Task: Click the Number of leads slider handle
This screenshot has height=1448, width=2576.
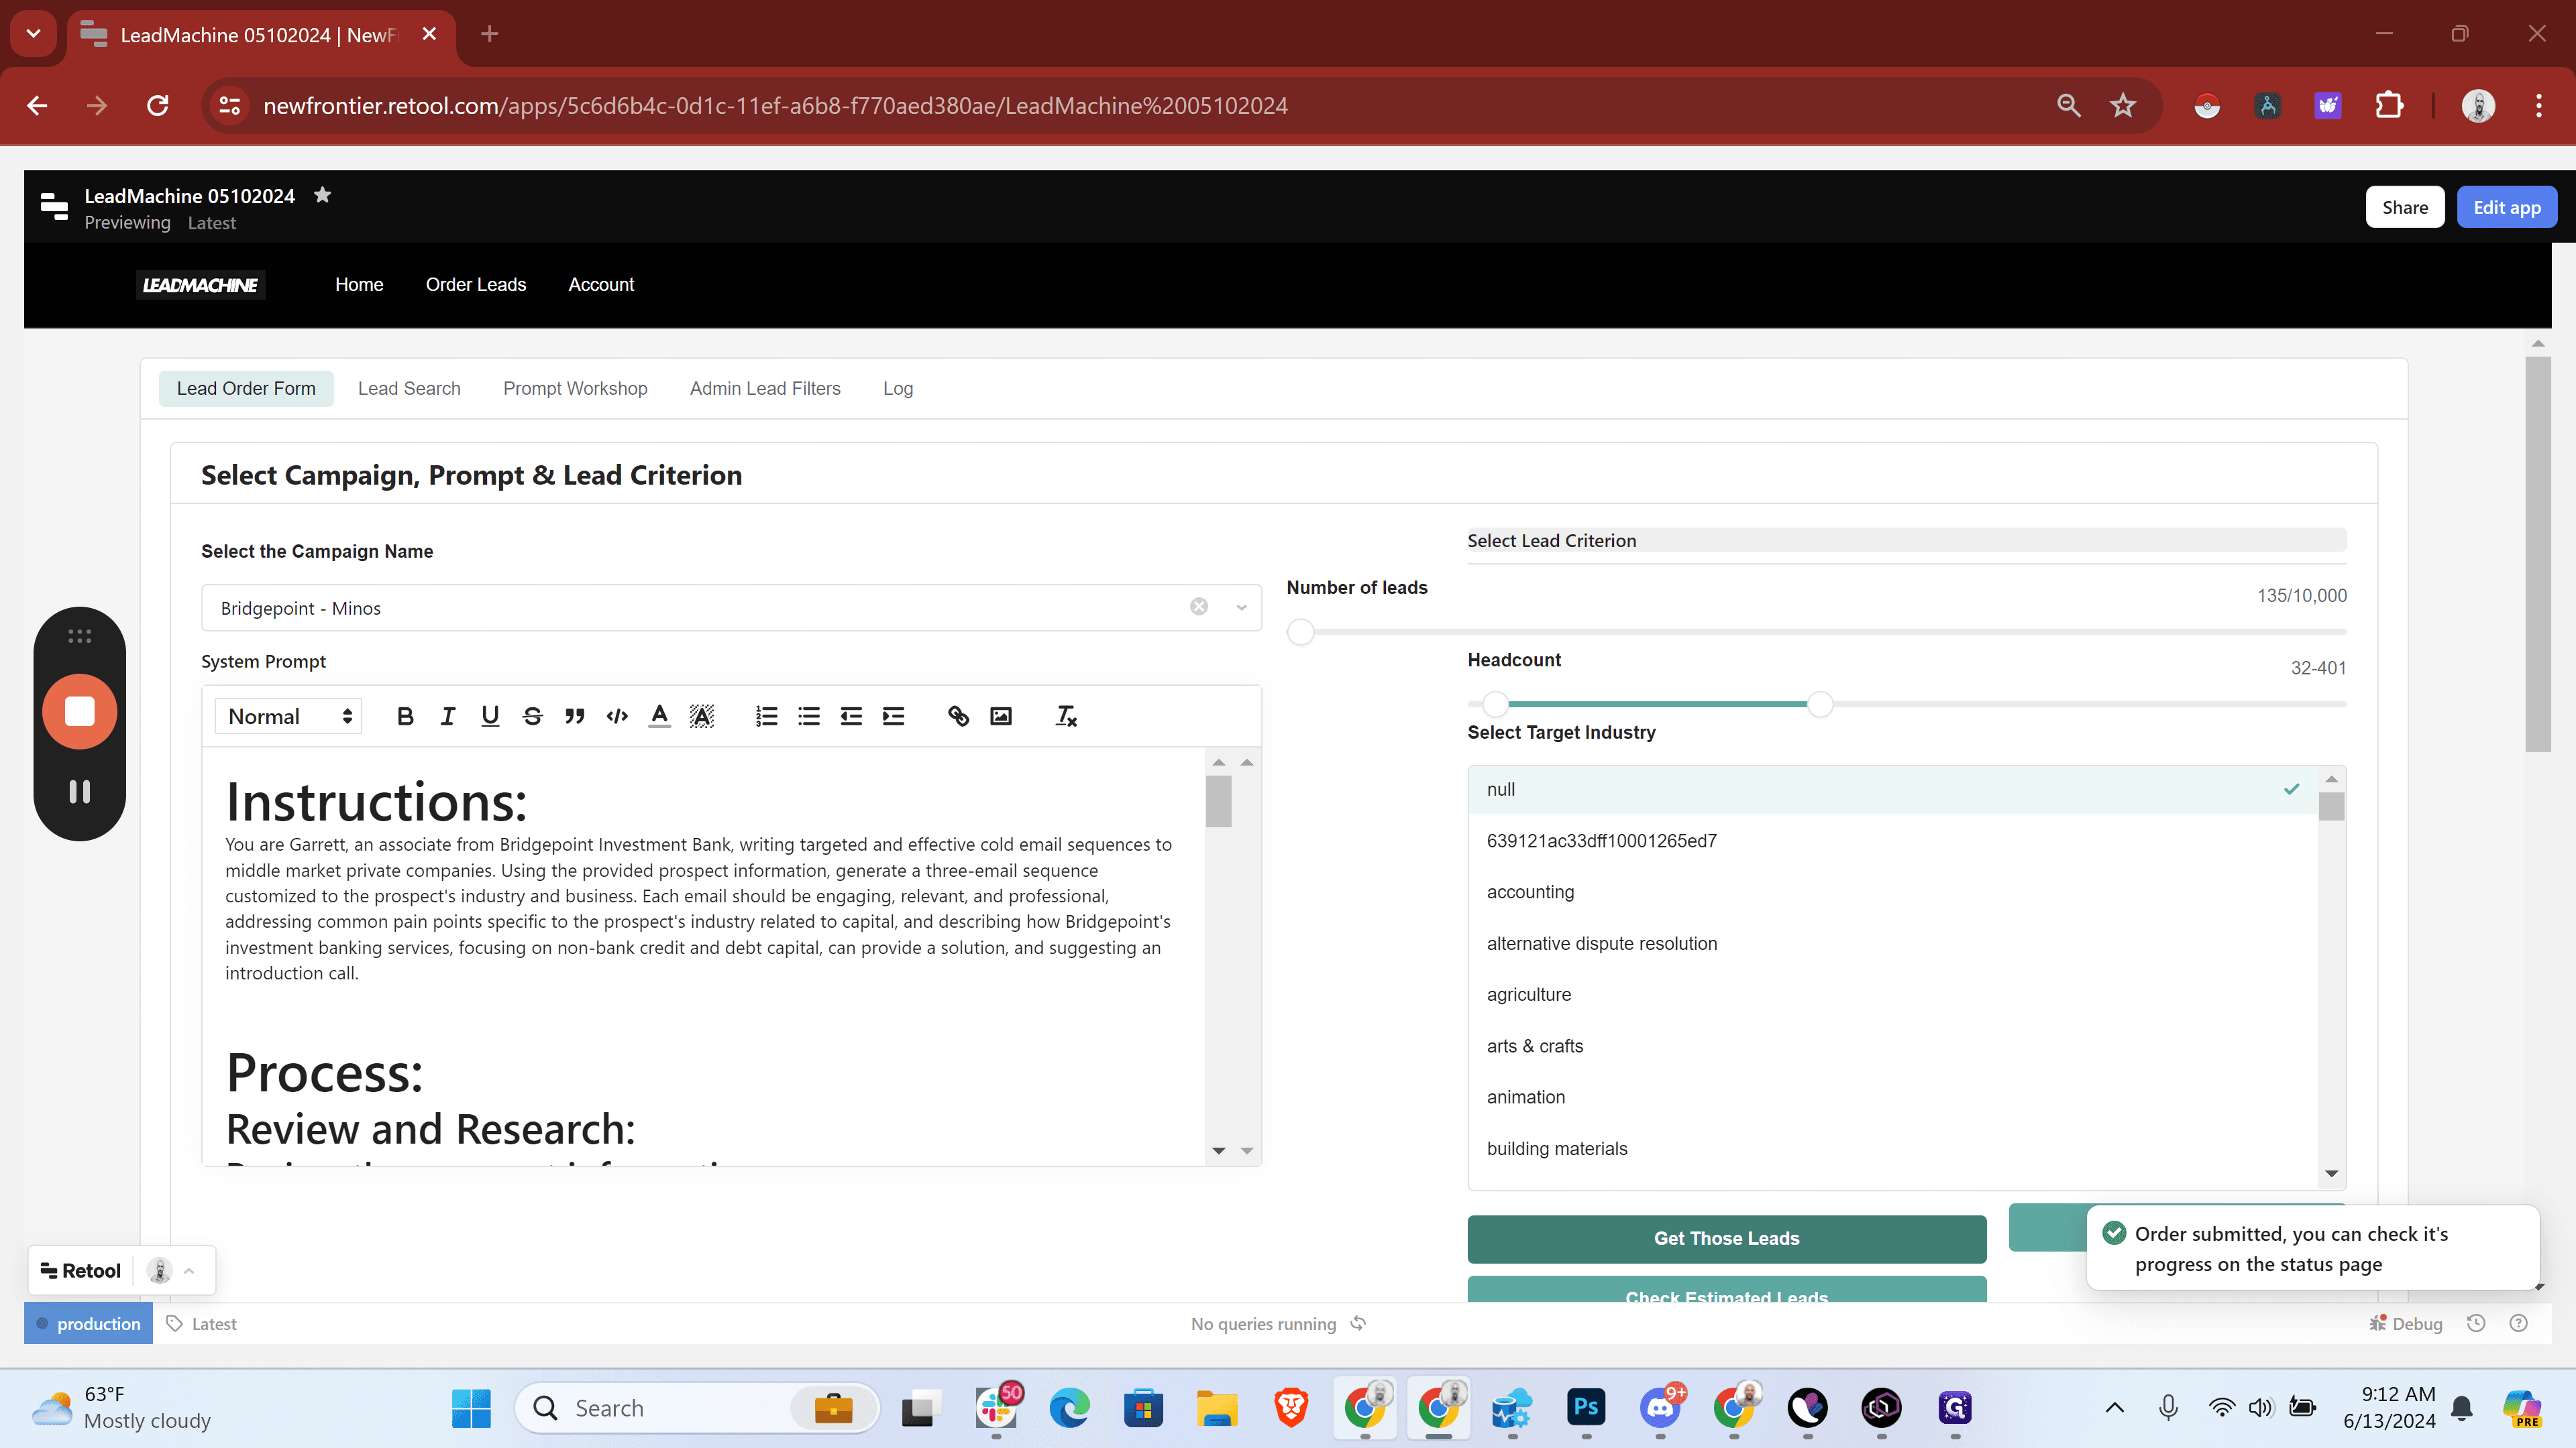Action: coord(1300,631)
